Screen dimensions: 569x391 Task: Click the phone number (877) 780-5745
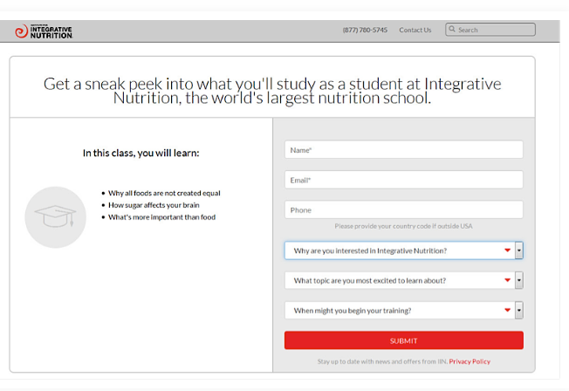click(365, 31)
